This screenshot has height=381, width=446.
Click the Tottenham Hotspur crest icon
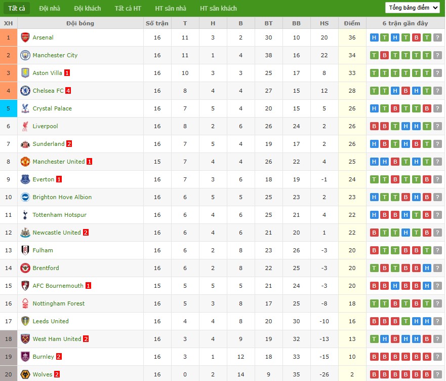25,215
